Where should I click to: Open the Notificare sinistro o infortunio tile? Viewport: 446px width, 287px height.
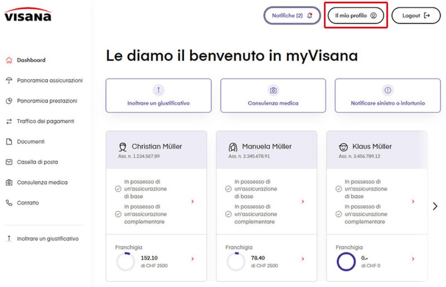[x=387, y=96]
